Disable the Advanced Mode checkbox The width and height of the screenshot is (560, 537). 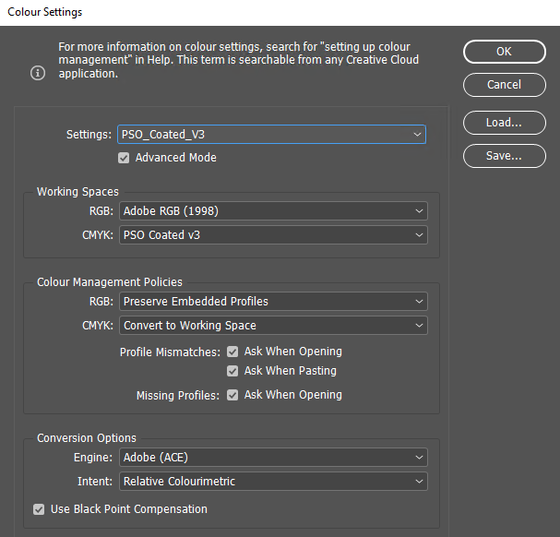[x=124, y=158]
